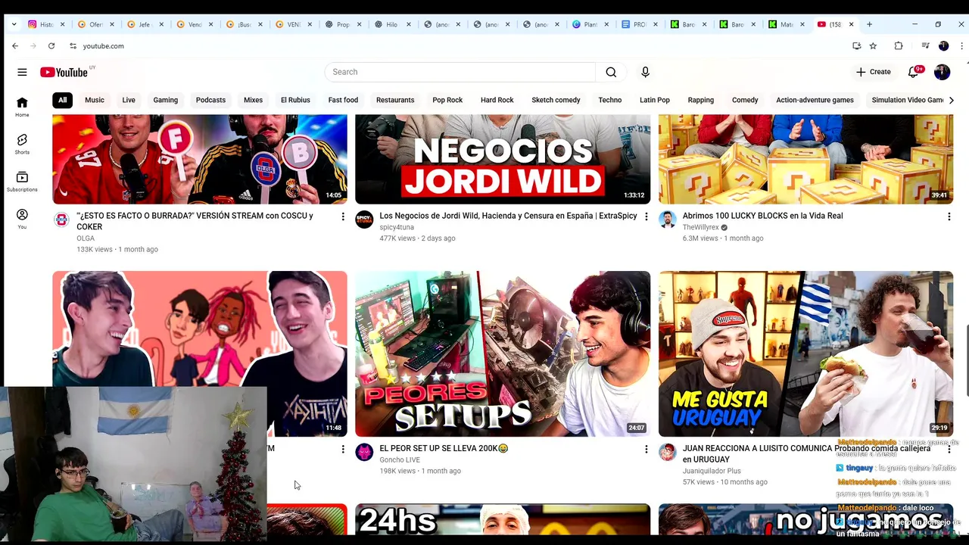Select the El Rubius filter chip
The image size is (969, 545).
pos(295,100)
